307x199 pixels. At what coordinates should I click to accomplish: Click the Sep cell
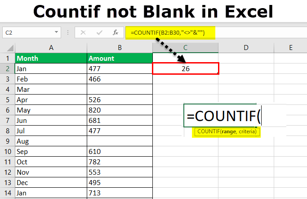point(51,152)
